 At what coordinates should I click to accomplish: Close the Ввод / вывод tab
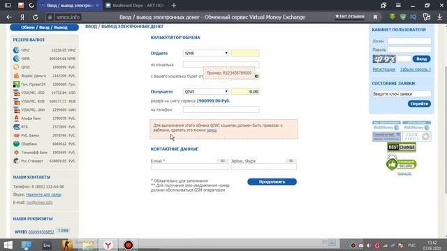click(97, 6)
